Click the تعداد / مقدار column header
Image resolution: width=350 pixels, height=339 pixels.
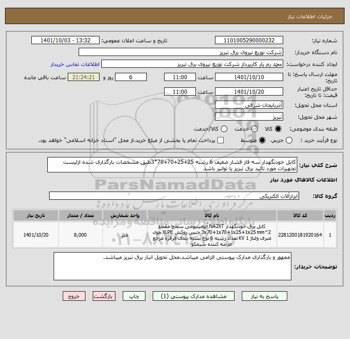(80, 215)
